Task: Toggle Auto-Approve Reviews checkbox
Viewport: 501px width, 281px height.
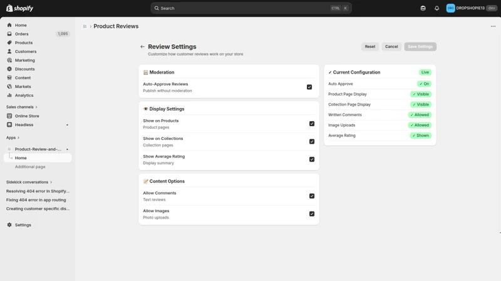Action: coord(309,87)
